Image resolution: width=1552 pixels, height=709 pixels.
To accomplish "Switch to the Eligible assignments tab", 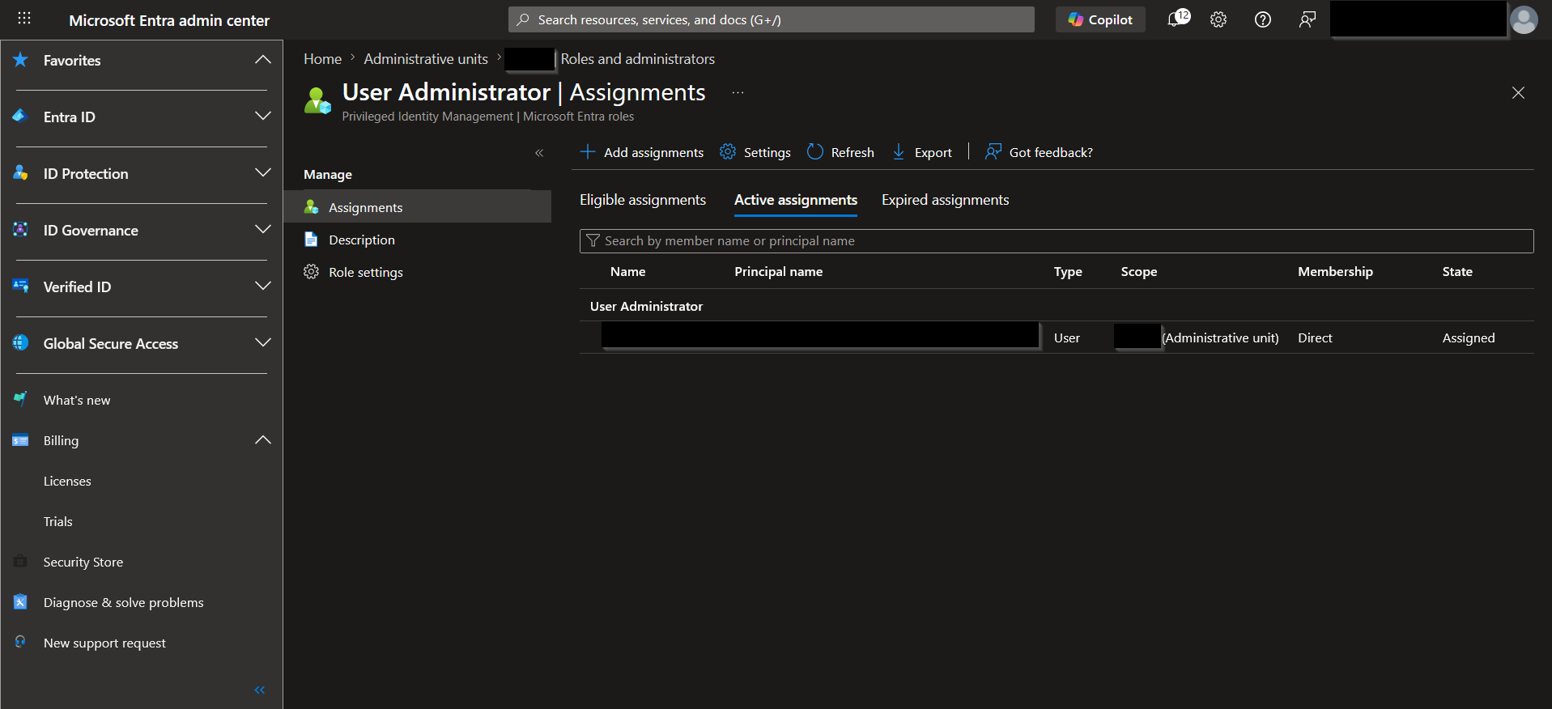I will 643,200.
